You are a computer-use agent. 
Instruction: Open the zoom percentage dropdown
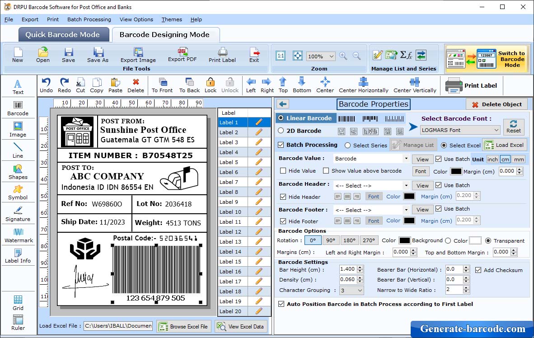tap(331, 56)
